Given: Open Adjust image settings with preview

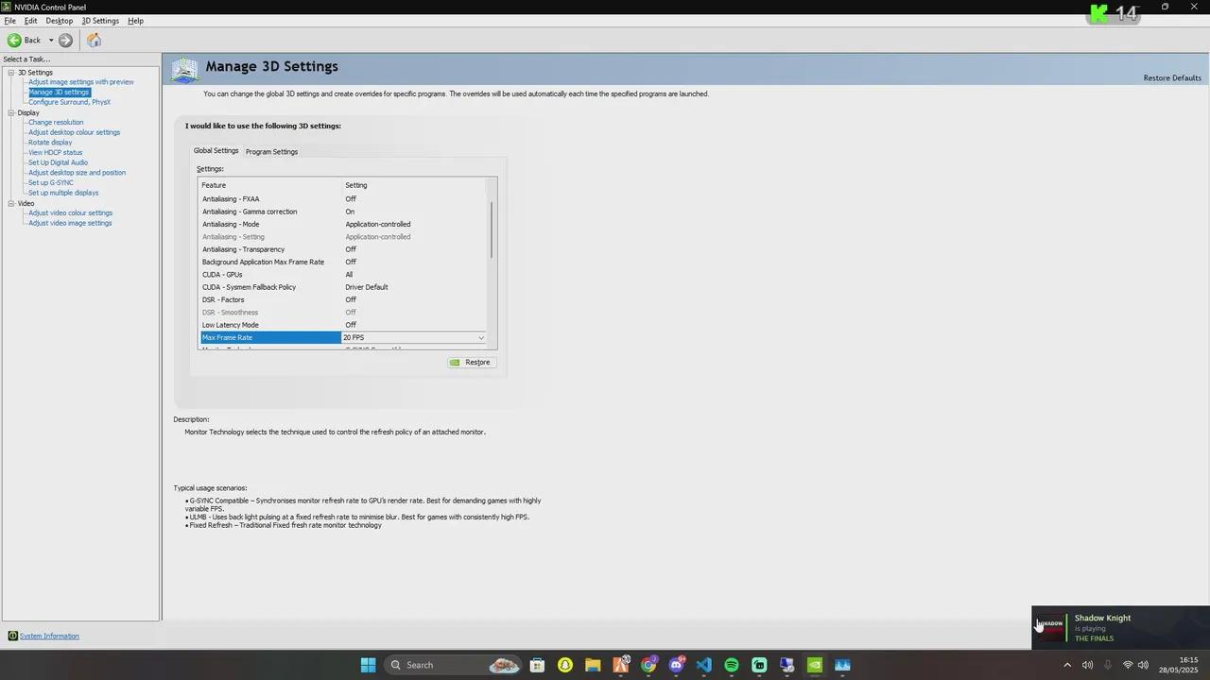Looking at the screenshot, I should pyautogui.click(x=81, y=82).
